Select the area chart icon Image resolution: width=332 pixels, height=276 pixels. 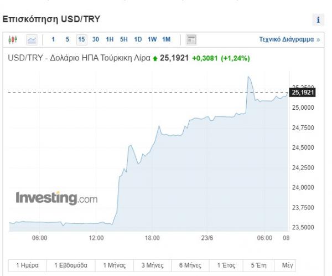[x=32, y=40]
